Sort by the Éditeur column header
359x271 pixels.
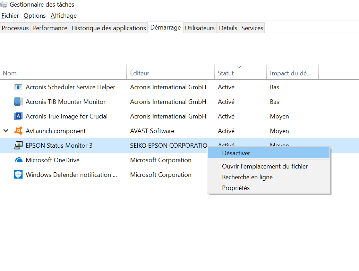coord(139,73)
